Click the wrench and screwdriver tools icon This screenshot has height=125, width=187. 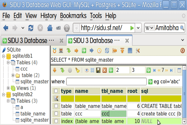coord(138,50)
